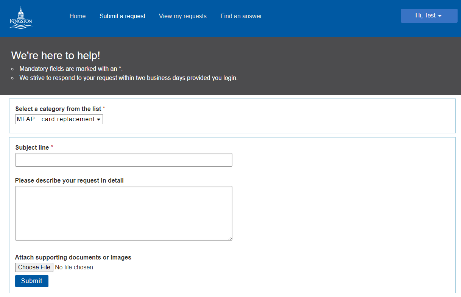
Task: Click the two business days response notice
Action: pyautogui.click(x=128, y=78)
